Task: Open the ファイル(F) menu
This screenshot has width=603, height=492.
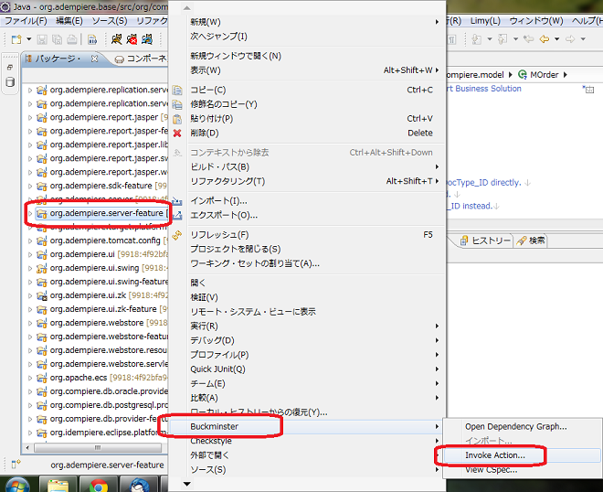Action: [x=26, y=21]
